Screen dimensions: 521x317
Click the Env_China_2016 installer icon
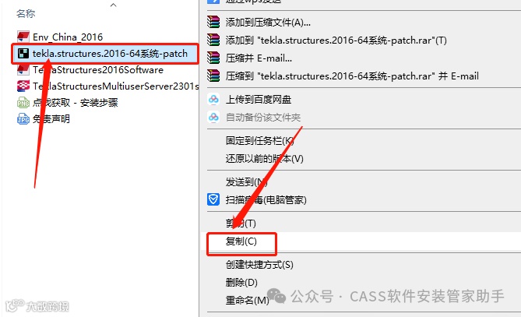pyautogui.click(x=23, y=37)
